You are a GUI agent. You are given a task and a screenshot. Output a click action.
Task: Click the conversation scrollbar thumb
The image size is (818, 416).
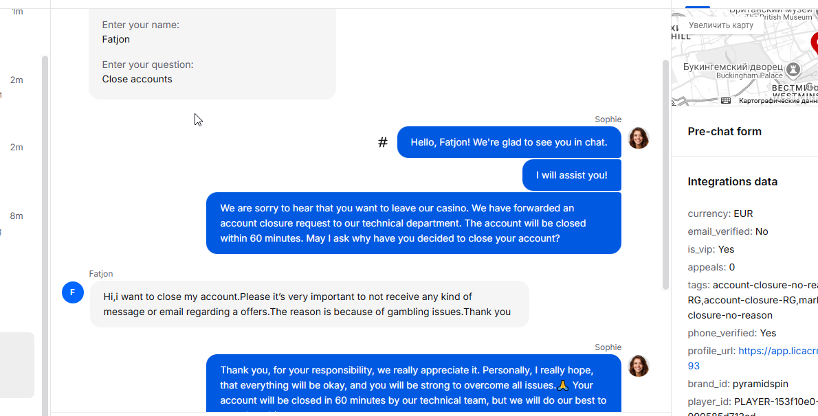click(x=665, y=172)
